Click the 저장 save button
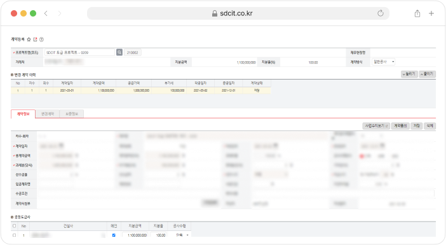 417,126
